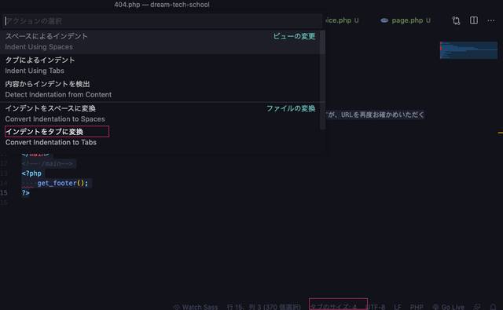Viewport: 503px width, 310px height.
Task: Click 'Watch Sass' in status bar
Action: pos(196,307)
